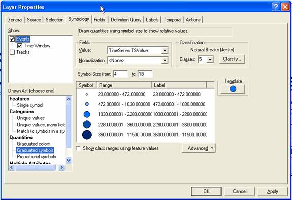The height and width of the screenshot is (200, 292).
Task: Select Unique values, many fields option
Action: (x=41, y=125)
